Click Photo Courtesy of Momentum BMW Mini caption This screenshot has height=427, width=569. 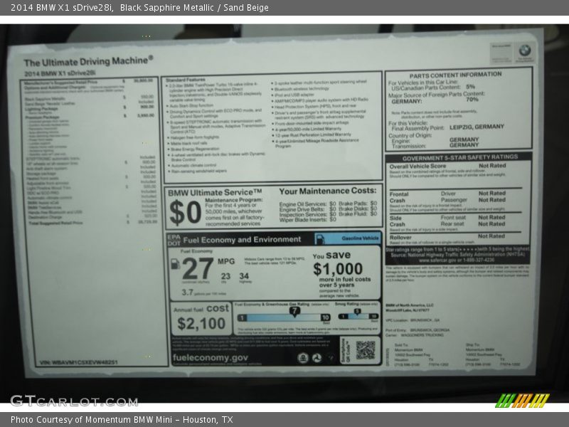[121, 420]
